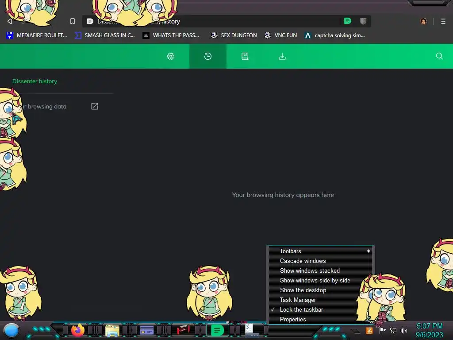Click the search magnifier icon

coord(439,56)
